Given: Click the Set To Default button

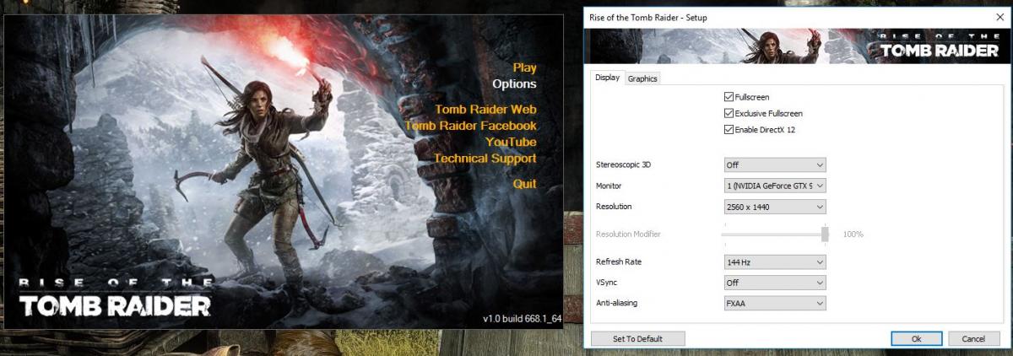Looking at the screenshot, I should tap(637, 338).
